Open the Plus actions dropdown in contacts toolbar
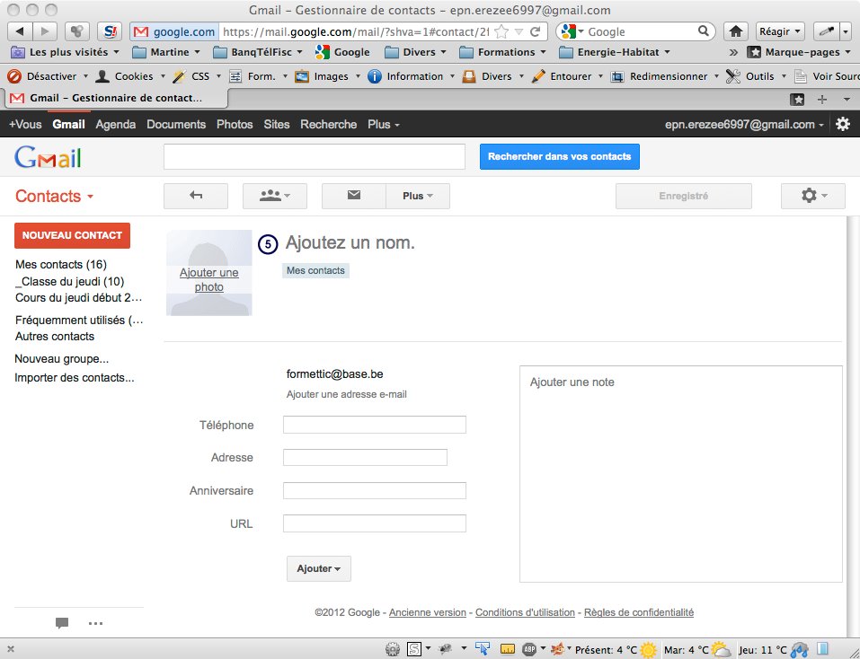 coord(418,196)
